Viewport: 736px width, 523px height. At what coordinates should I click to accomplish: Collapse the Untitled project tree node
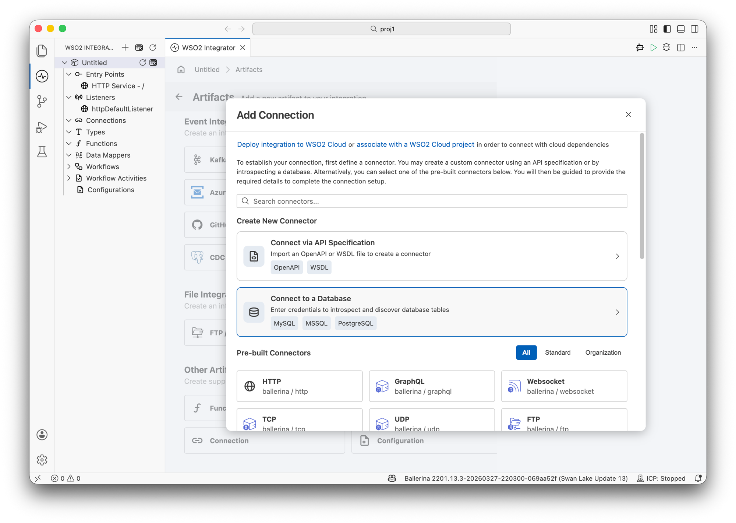65,63
